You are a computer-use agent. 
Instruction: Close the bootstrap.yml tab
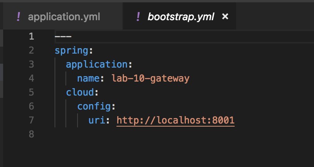tap(225, 17)
